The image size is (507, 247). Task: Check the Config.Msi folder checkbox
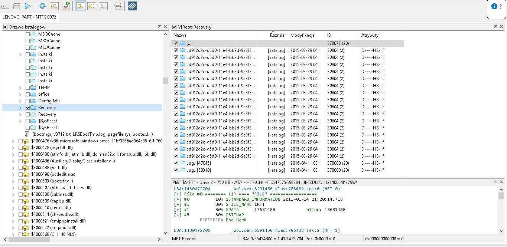(27, 101)
